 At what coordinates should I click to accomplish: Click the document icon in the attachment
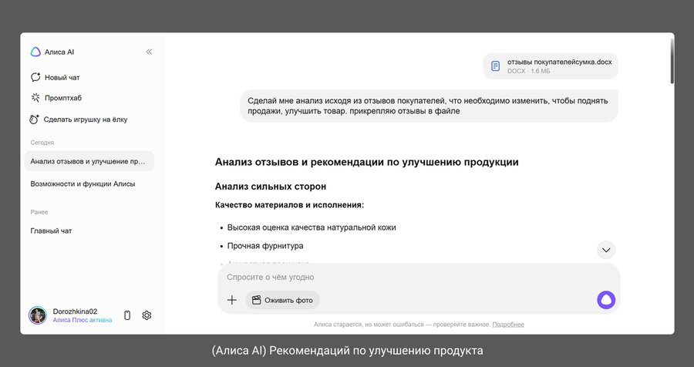[x=495, y=66]
